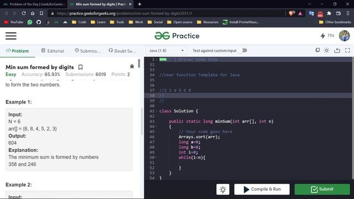Reset code with the revert icon

click(x=337, y=50)
